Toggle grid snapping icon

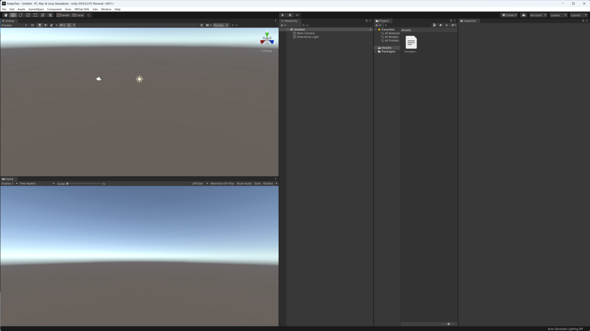coord(89,15)
